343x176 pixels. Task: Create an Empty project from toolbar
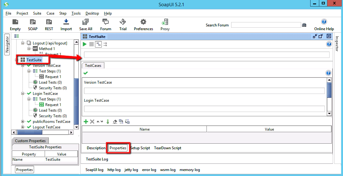[x=15, y=25]
